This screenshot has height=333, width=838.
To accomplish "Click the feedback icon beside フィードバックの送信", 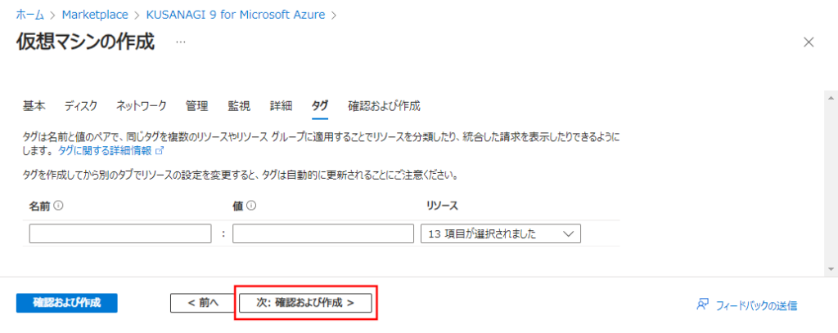I will (702, 304).
